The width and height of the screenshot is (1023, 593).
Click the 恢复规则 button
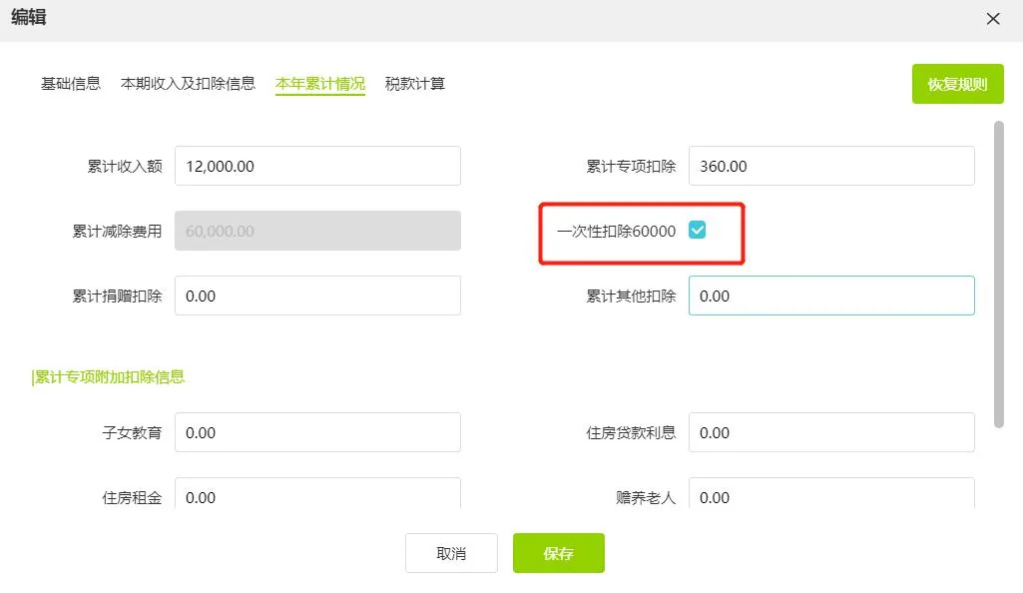957,84
